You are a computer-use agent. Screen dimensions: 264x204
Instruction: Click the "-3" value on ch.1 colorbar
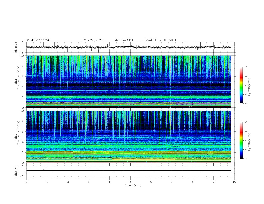point(246,67)
